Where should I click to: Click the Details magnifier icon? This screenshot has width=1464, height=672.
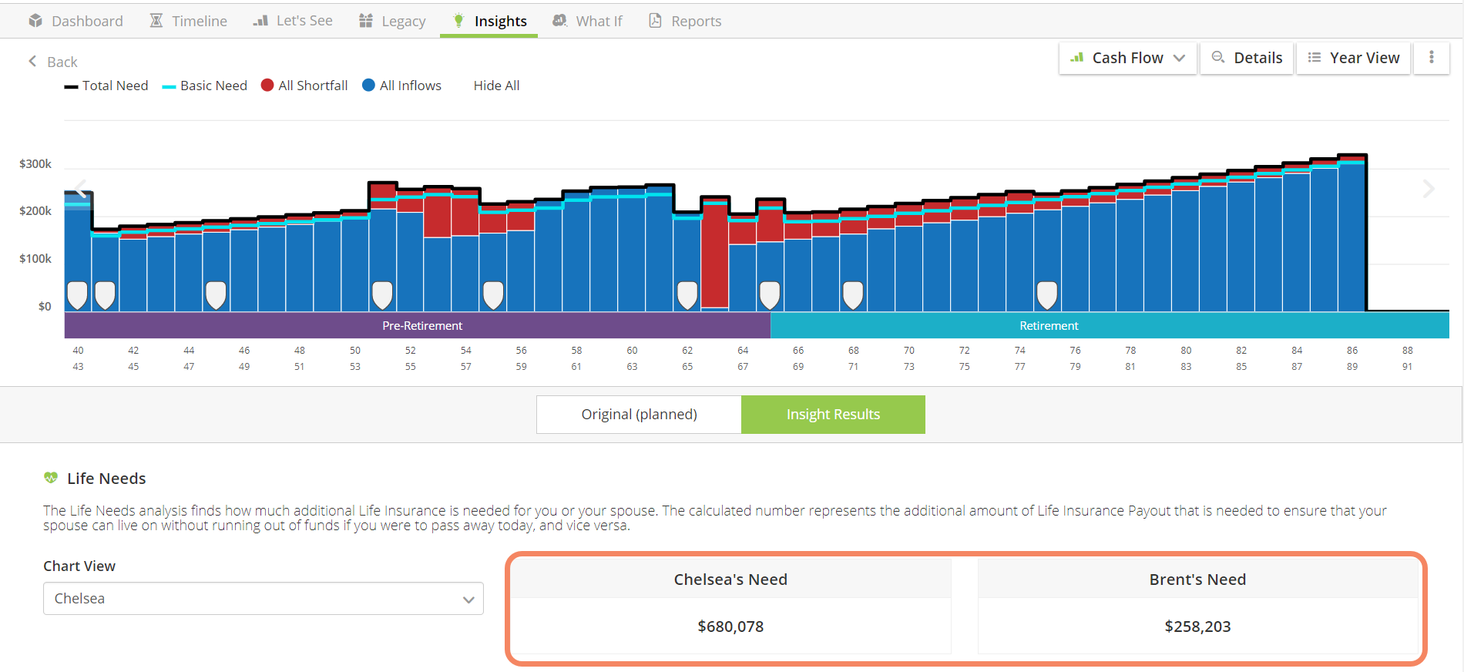[1218, 58]
